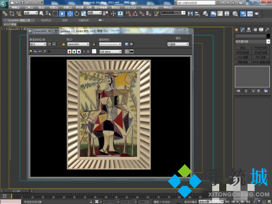Activate the Select Object tool
272x204 pixels.
point(41,14)
